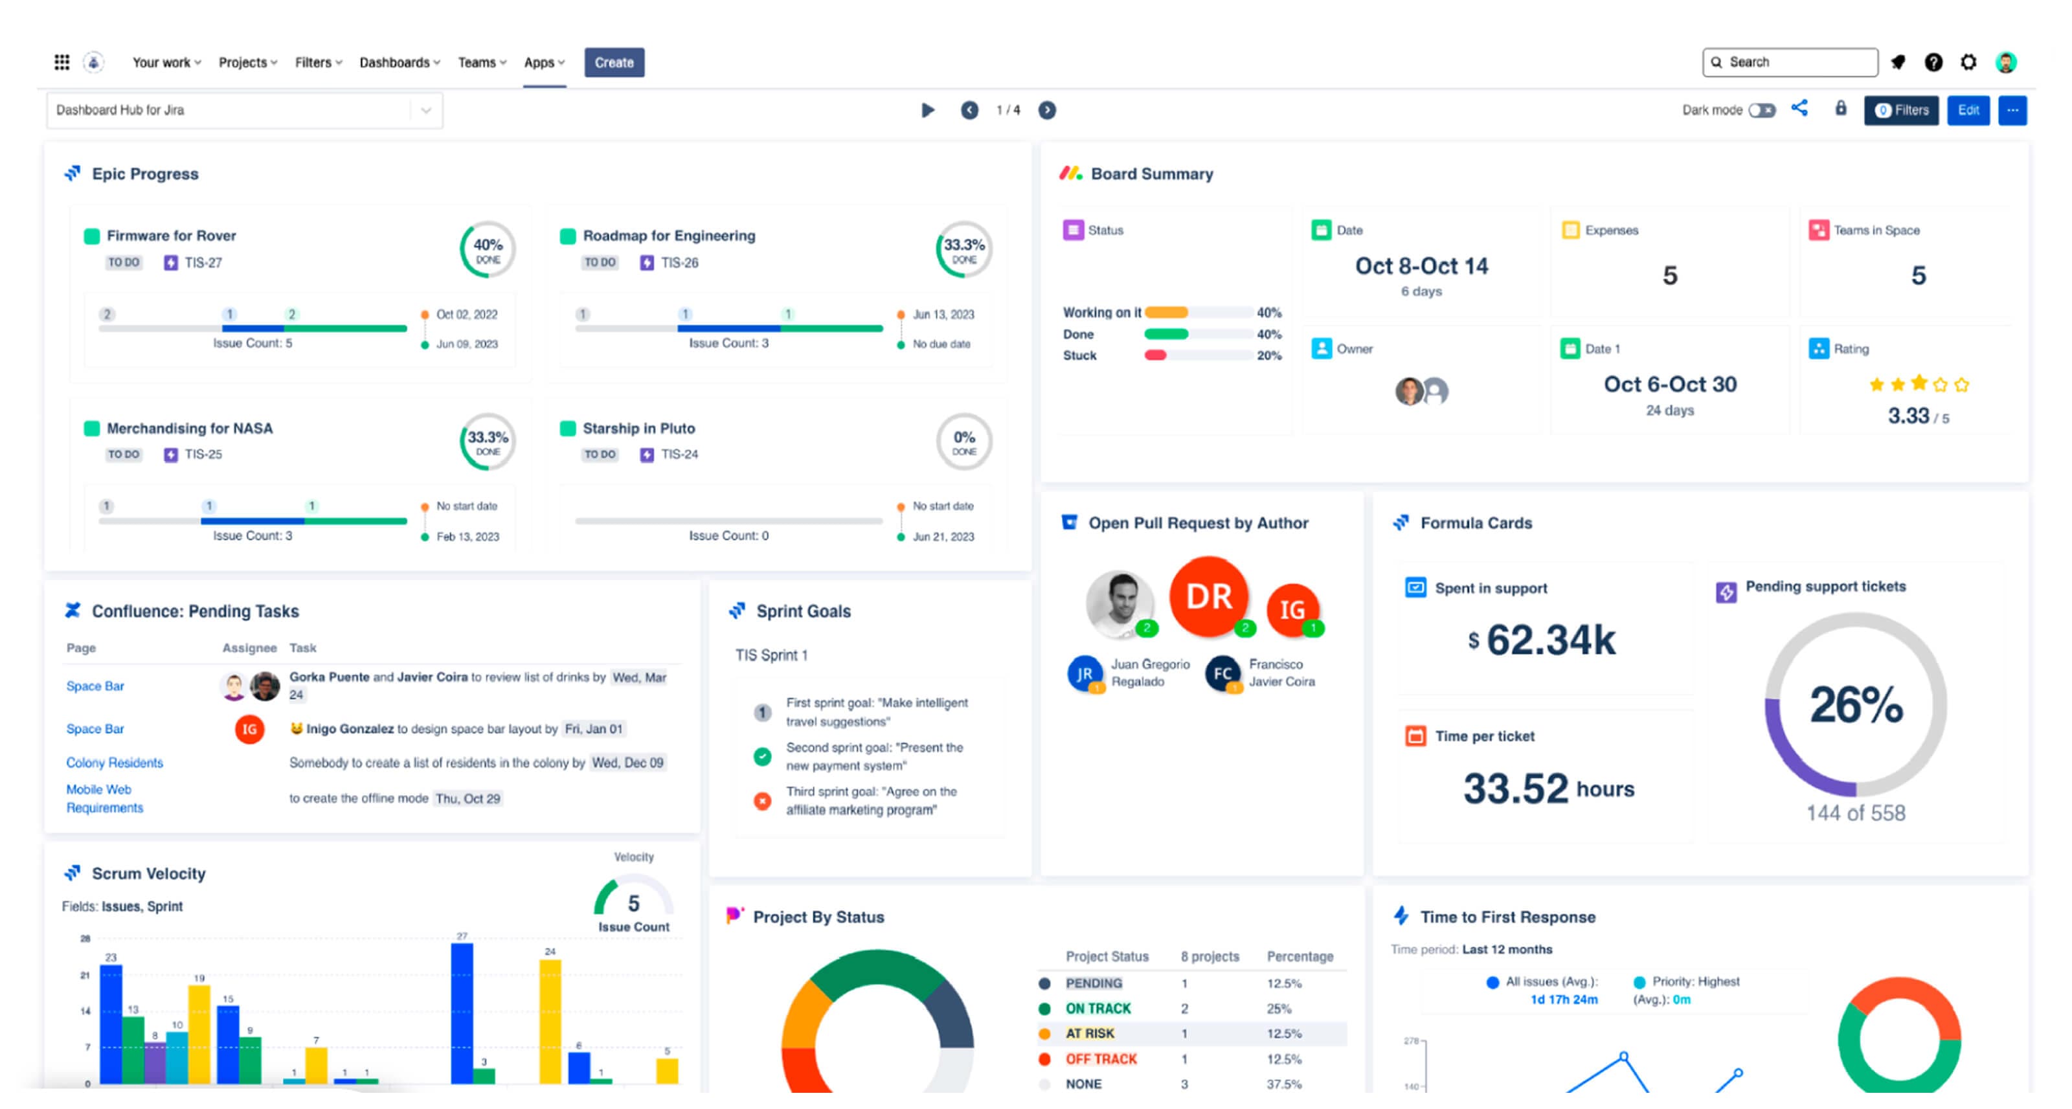Screen dimensions: 2072x1109
Task: Click the Firmware for Rover progress bar
Action: pos(253,328)
